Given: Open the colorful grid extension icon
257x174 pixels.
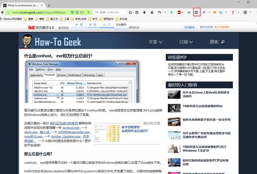Looking at the screenshot, I should pos(245,12).
